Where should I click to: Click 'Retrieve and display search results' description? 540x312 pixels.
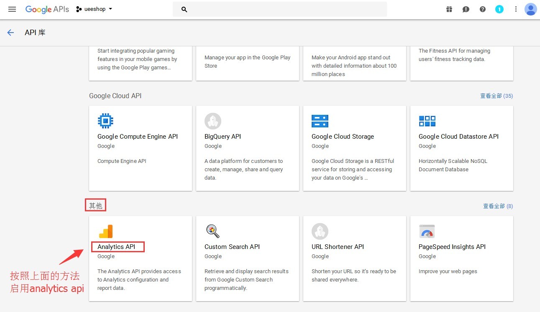click(246, 280)
